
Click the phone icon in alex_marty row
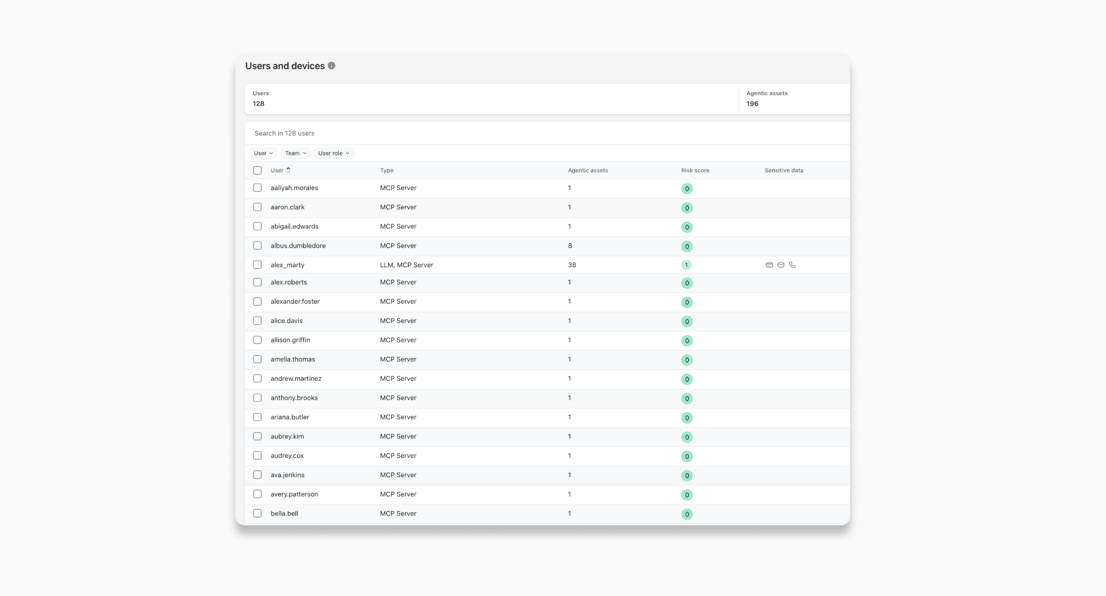pyautogui.click(x=792, y=265)
